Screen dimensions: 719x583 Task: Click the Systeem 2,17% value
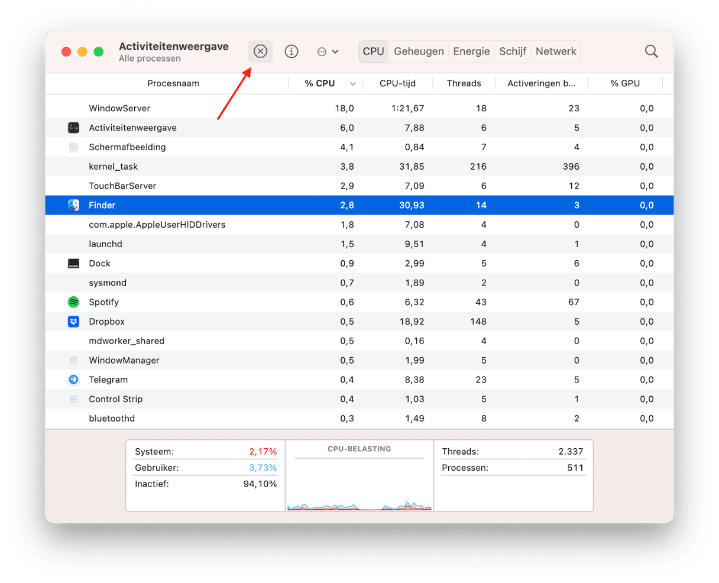(x=263, y=452)
